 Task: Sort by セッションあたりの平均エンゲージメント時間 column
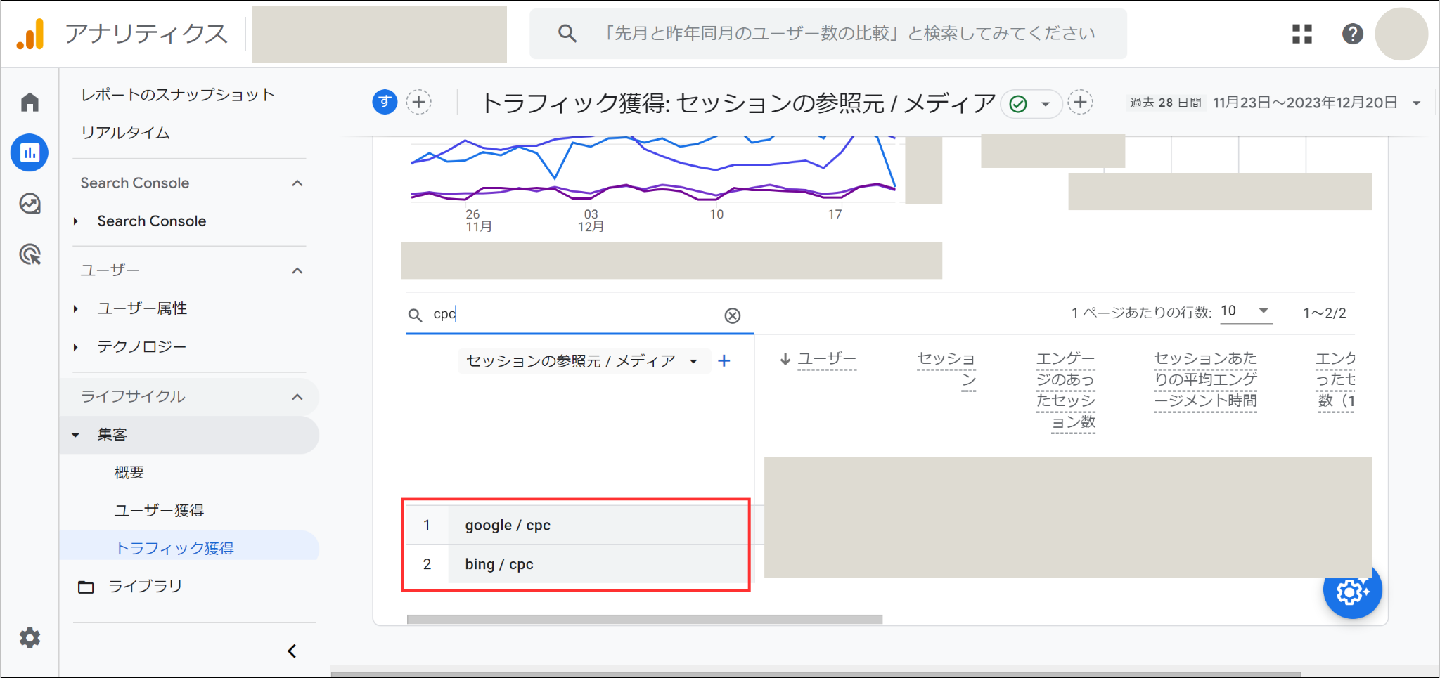point(1205,380)
